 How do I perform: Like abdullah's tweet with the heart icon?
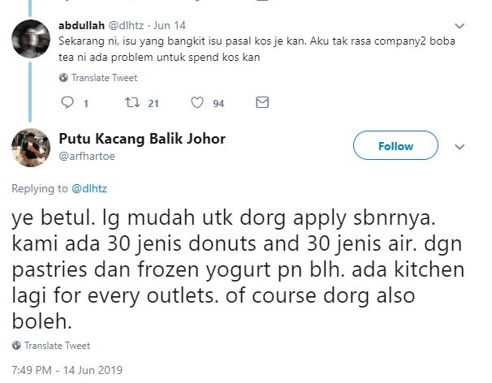(x=197, y=103)
